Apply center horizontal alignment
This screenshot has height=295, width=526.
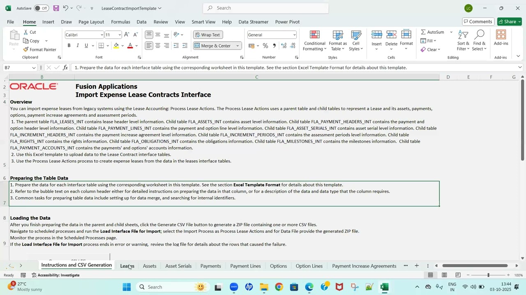(158, 45)
